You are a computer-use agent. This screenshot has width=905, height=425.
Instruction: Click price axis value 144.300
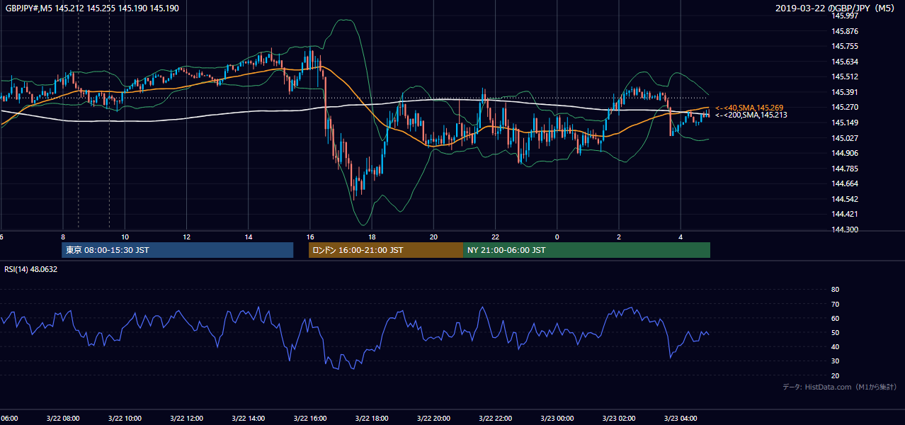[845, 229]
